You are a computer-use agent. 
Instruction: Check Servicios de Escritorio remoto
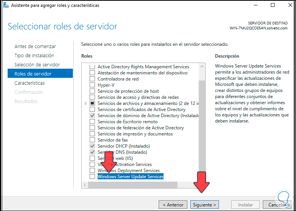point(92,122)
